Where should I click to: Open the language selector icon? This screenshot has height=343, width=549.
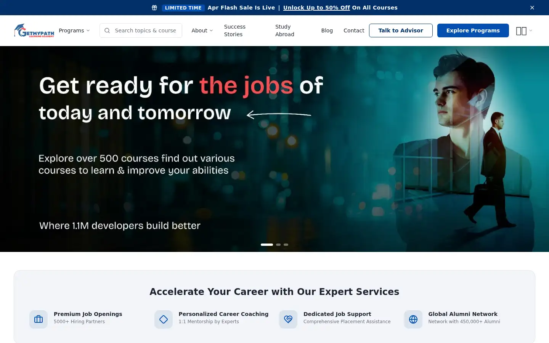coord(521,31)
